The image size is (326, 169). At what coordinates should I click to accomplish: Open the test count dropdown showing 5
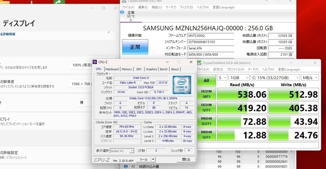(x=222, y=78)
